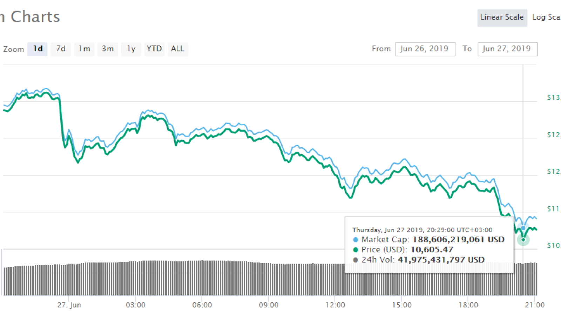Click 24h Vol value 41,975,431,797 USD

point(441,260)
